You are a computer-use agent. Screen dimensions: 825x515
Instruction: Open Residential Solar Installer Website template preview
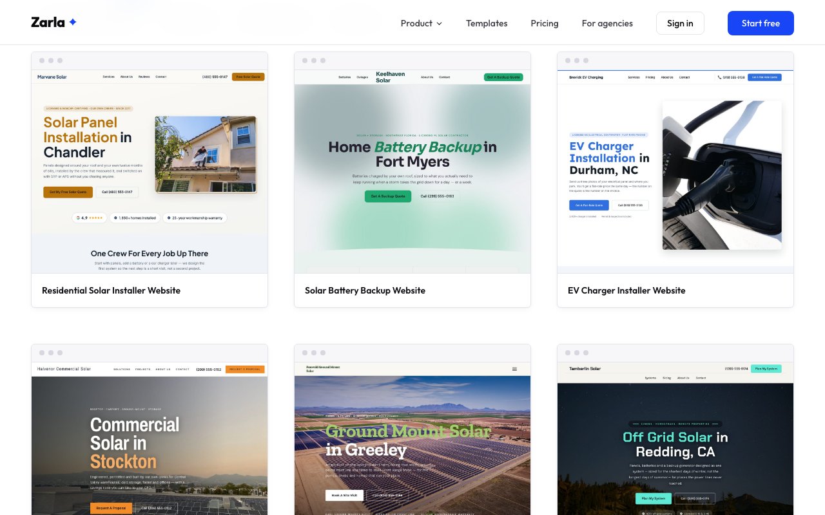[150, 171]
